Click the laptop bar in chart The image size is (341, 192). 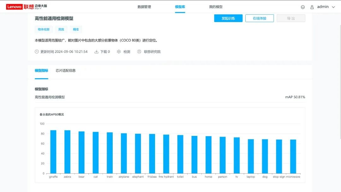(251, 156)
